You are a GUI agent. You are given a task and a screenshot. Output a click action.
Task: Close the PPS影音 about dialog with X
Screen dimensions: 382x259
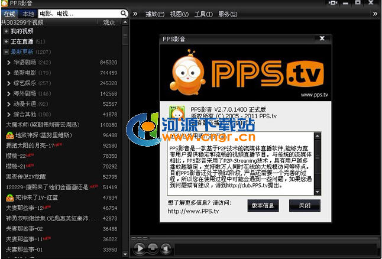point(322,38)
